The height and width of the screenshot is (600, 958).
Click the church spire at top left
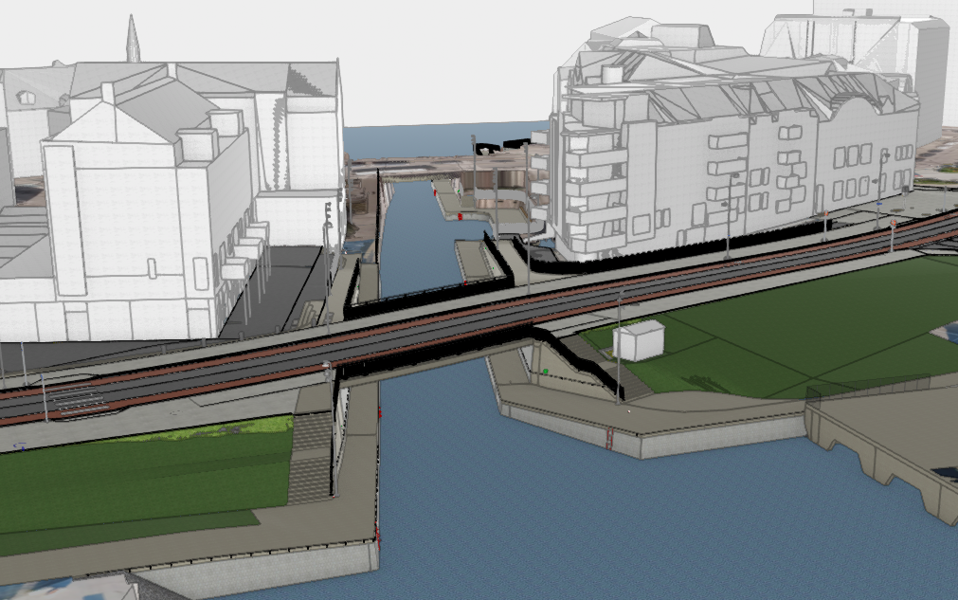[133, 40]
